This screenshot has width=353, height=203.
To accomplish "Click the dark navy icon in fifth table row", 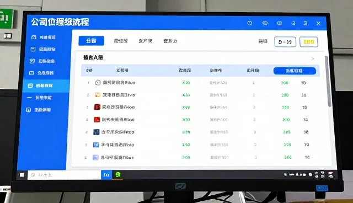I will coord(97,132).
